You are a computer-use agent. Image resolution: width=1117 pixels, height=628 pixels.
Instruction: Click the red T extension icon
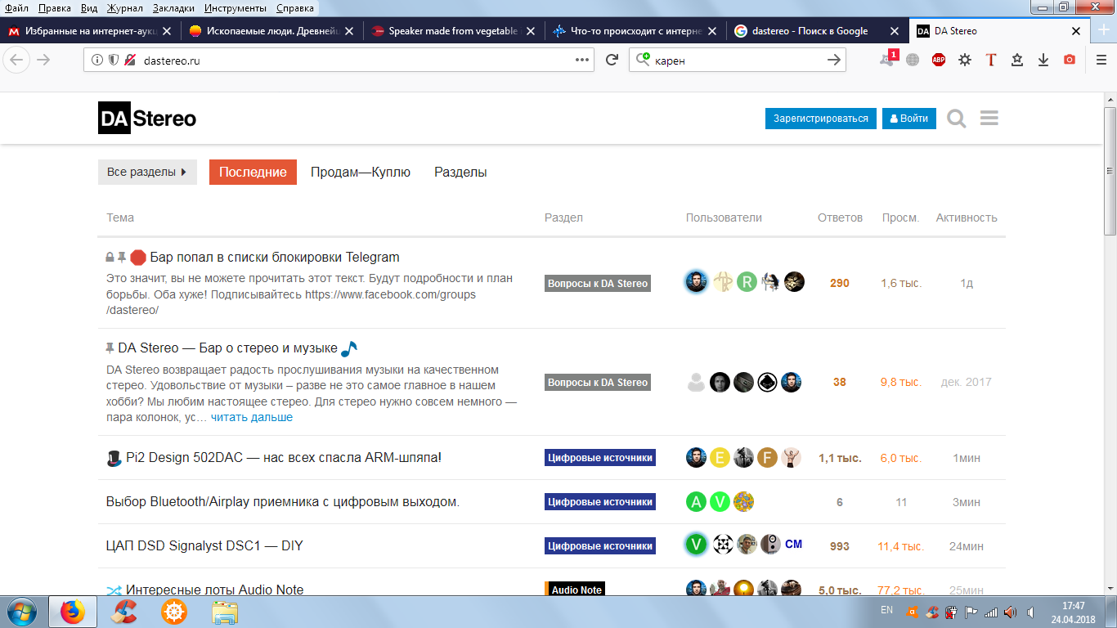click(991, 60)
